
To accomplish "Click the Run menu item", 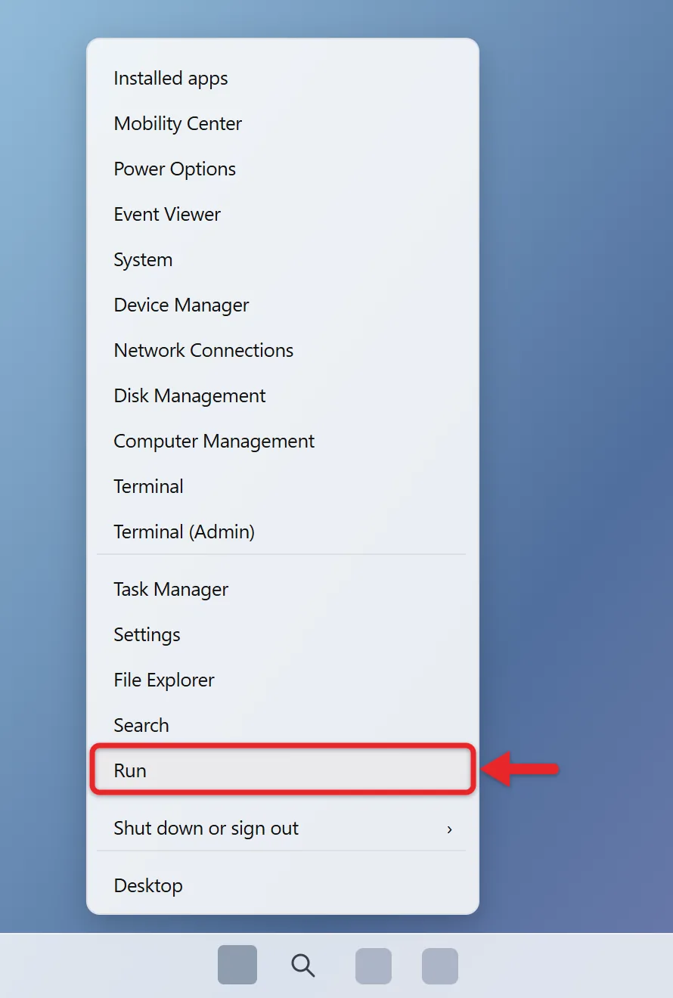I will tap(283, 770).
